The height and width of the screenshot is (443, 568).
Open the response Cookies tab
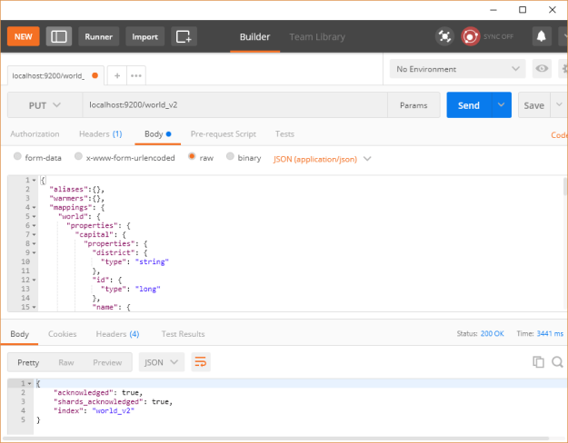[x=63, y=334]
